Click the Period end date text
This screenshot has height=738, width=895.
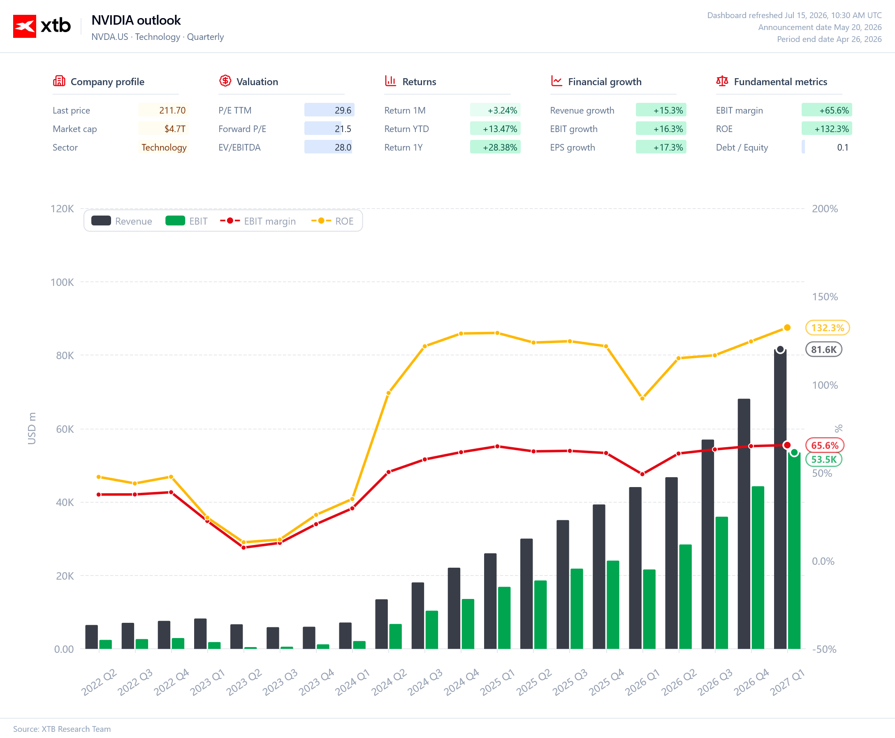click(x=829, y=39)
